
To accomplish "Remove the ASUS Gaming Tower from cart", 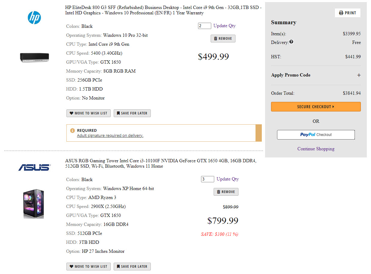I will tap(226, 192).
